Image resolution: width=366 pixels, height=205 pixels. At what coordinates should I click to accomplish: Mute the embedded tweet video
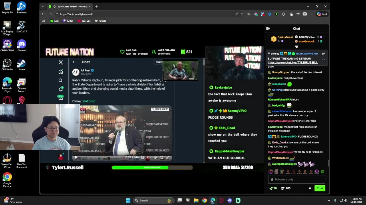click(149, 157)
